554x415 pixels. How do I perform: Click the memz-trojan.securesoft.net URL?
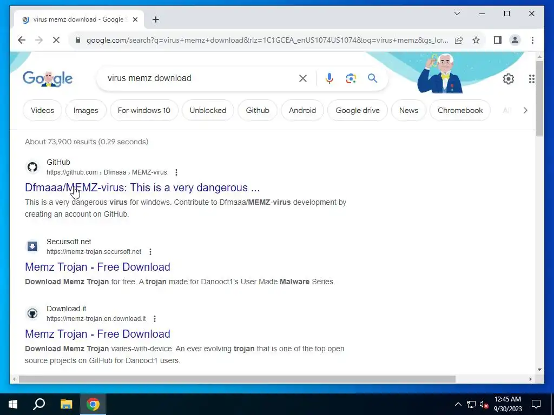click(x=94, y=252)
